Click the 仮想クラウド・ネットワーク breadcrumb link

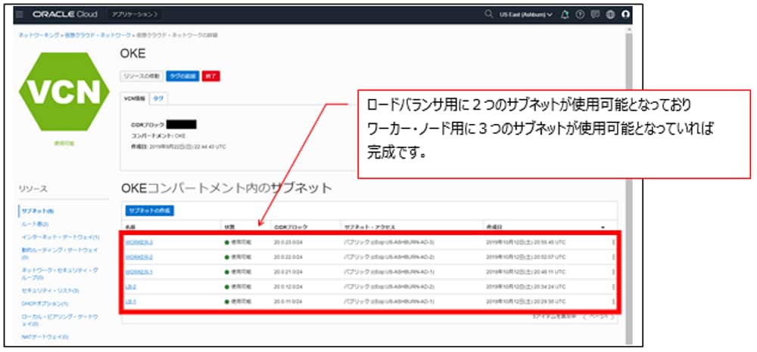point(98,36)
